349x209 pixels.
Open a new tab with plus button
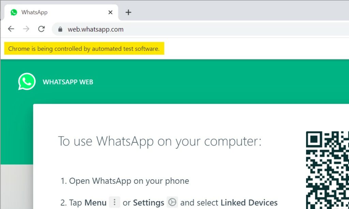128,12
